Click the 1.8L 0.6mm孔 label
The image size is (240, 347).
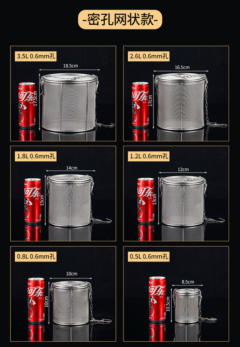(36, 156)
